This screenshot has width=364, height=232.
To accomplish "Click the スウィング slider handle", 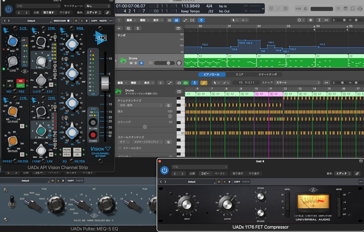I will pos(145,127).
